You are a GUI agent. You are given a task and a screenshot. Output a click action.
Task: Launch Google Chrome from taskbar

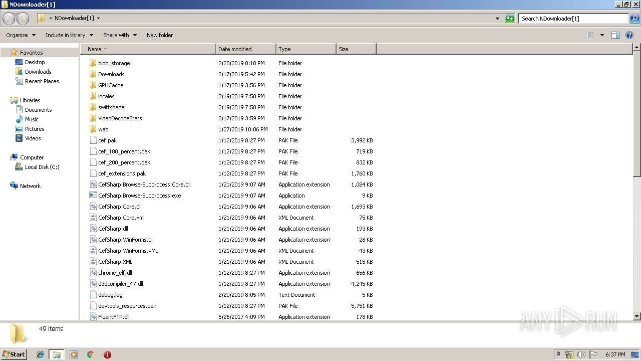(x=91, y=354)
